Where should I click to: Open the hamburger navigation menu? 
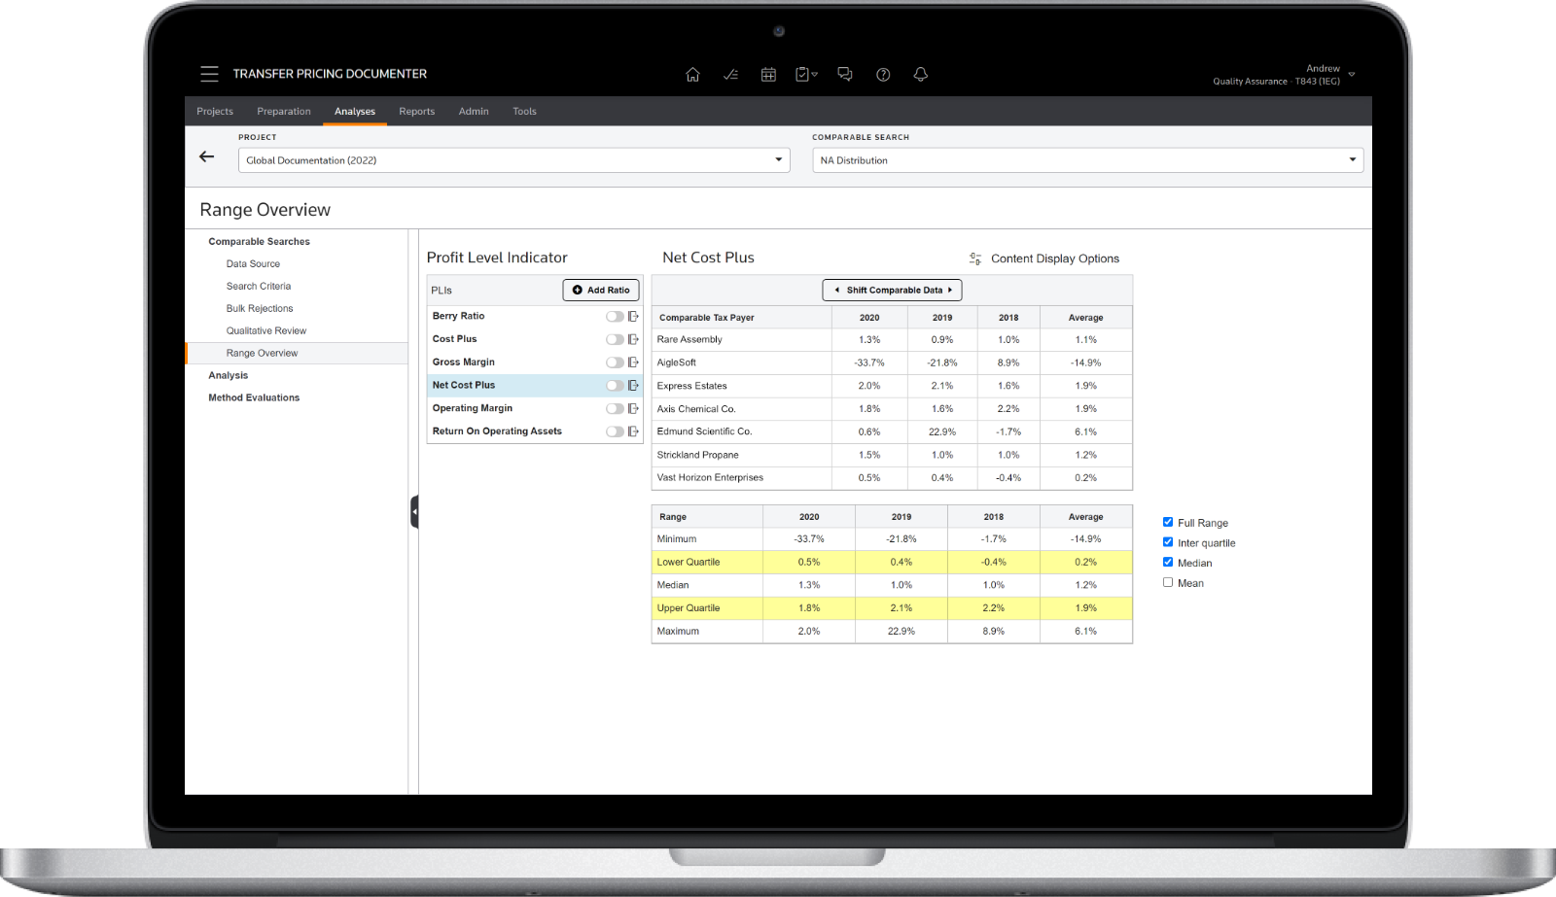pos(209,74)
